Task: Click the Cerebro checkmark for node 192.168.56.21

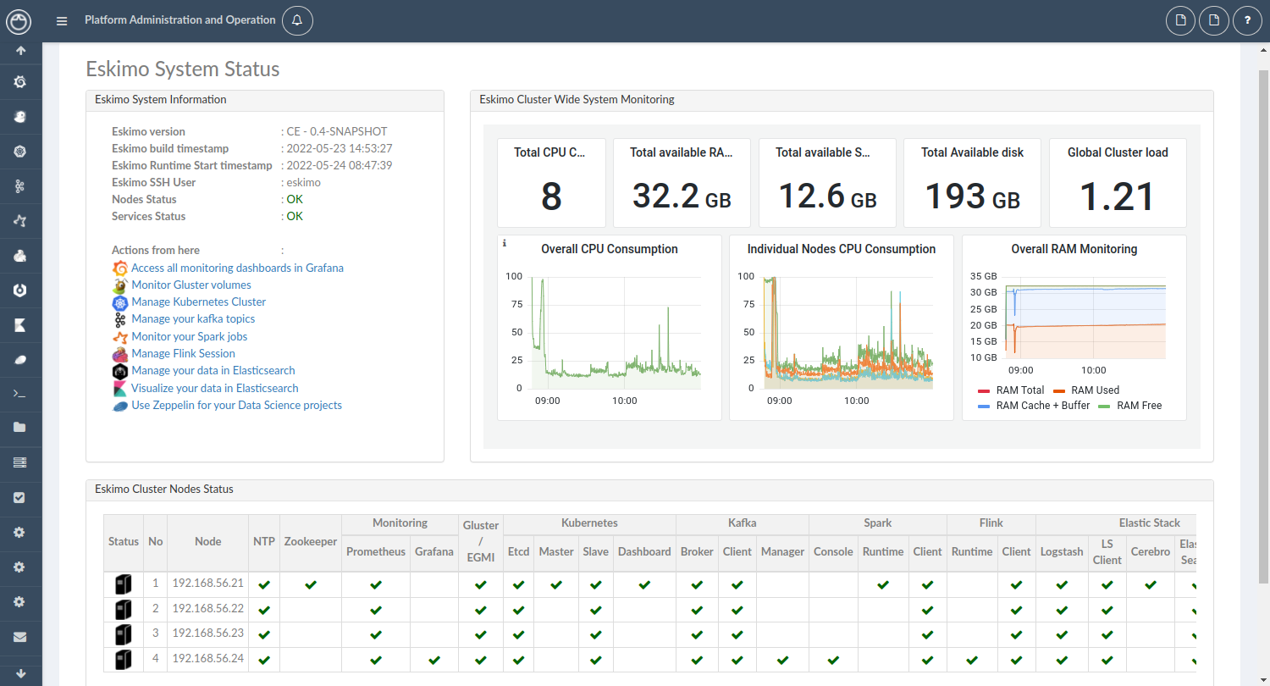Action: tap(1150, 584)
